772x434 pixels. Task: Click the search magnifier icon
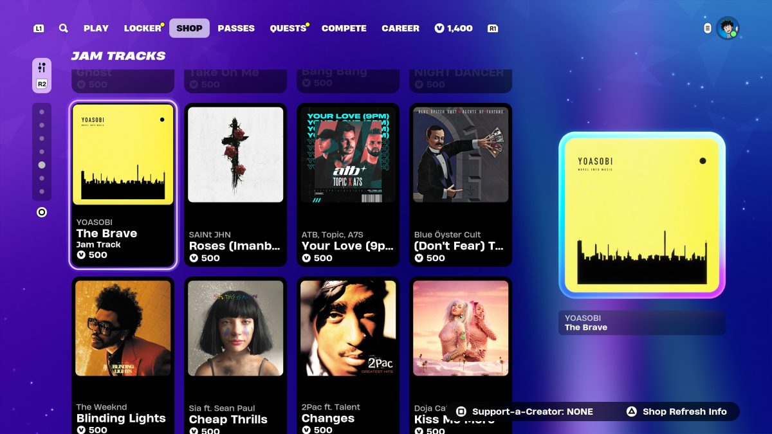coord(63,28)
